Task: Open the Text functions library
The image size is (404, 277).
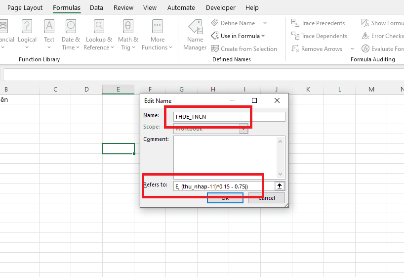Action: (x=49, y=34)
